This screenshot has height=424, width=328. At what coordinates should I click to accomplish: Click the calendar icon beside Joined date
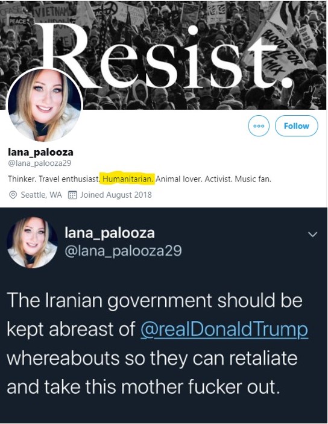pyautogui.click(x=72, y=195)
